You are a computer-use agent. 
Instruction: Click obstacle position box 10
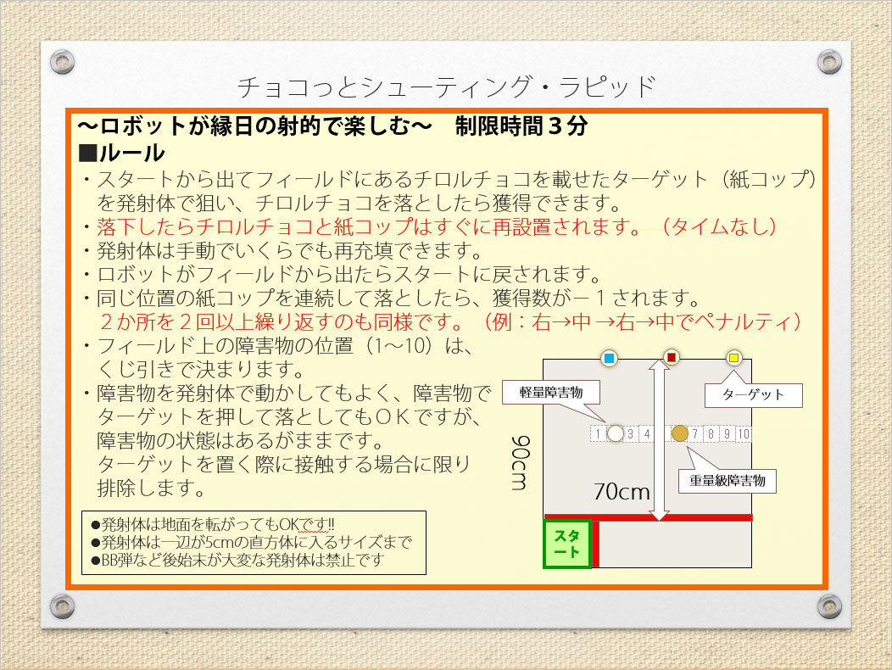744,434
